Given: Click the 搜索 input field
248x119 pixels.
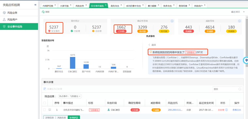Looking at the screenshot, I should tap(225, 89).
